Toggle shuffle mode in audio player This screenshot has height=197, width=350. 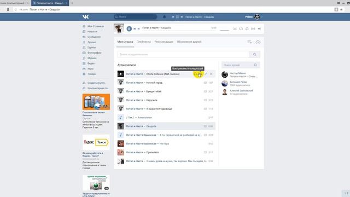coord(235,29)
